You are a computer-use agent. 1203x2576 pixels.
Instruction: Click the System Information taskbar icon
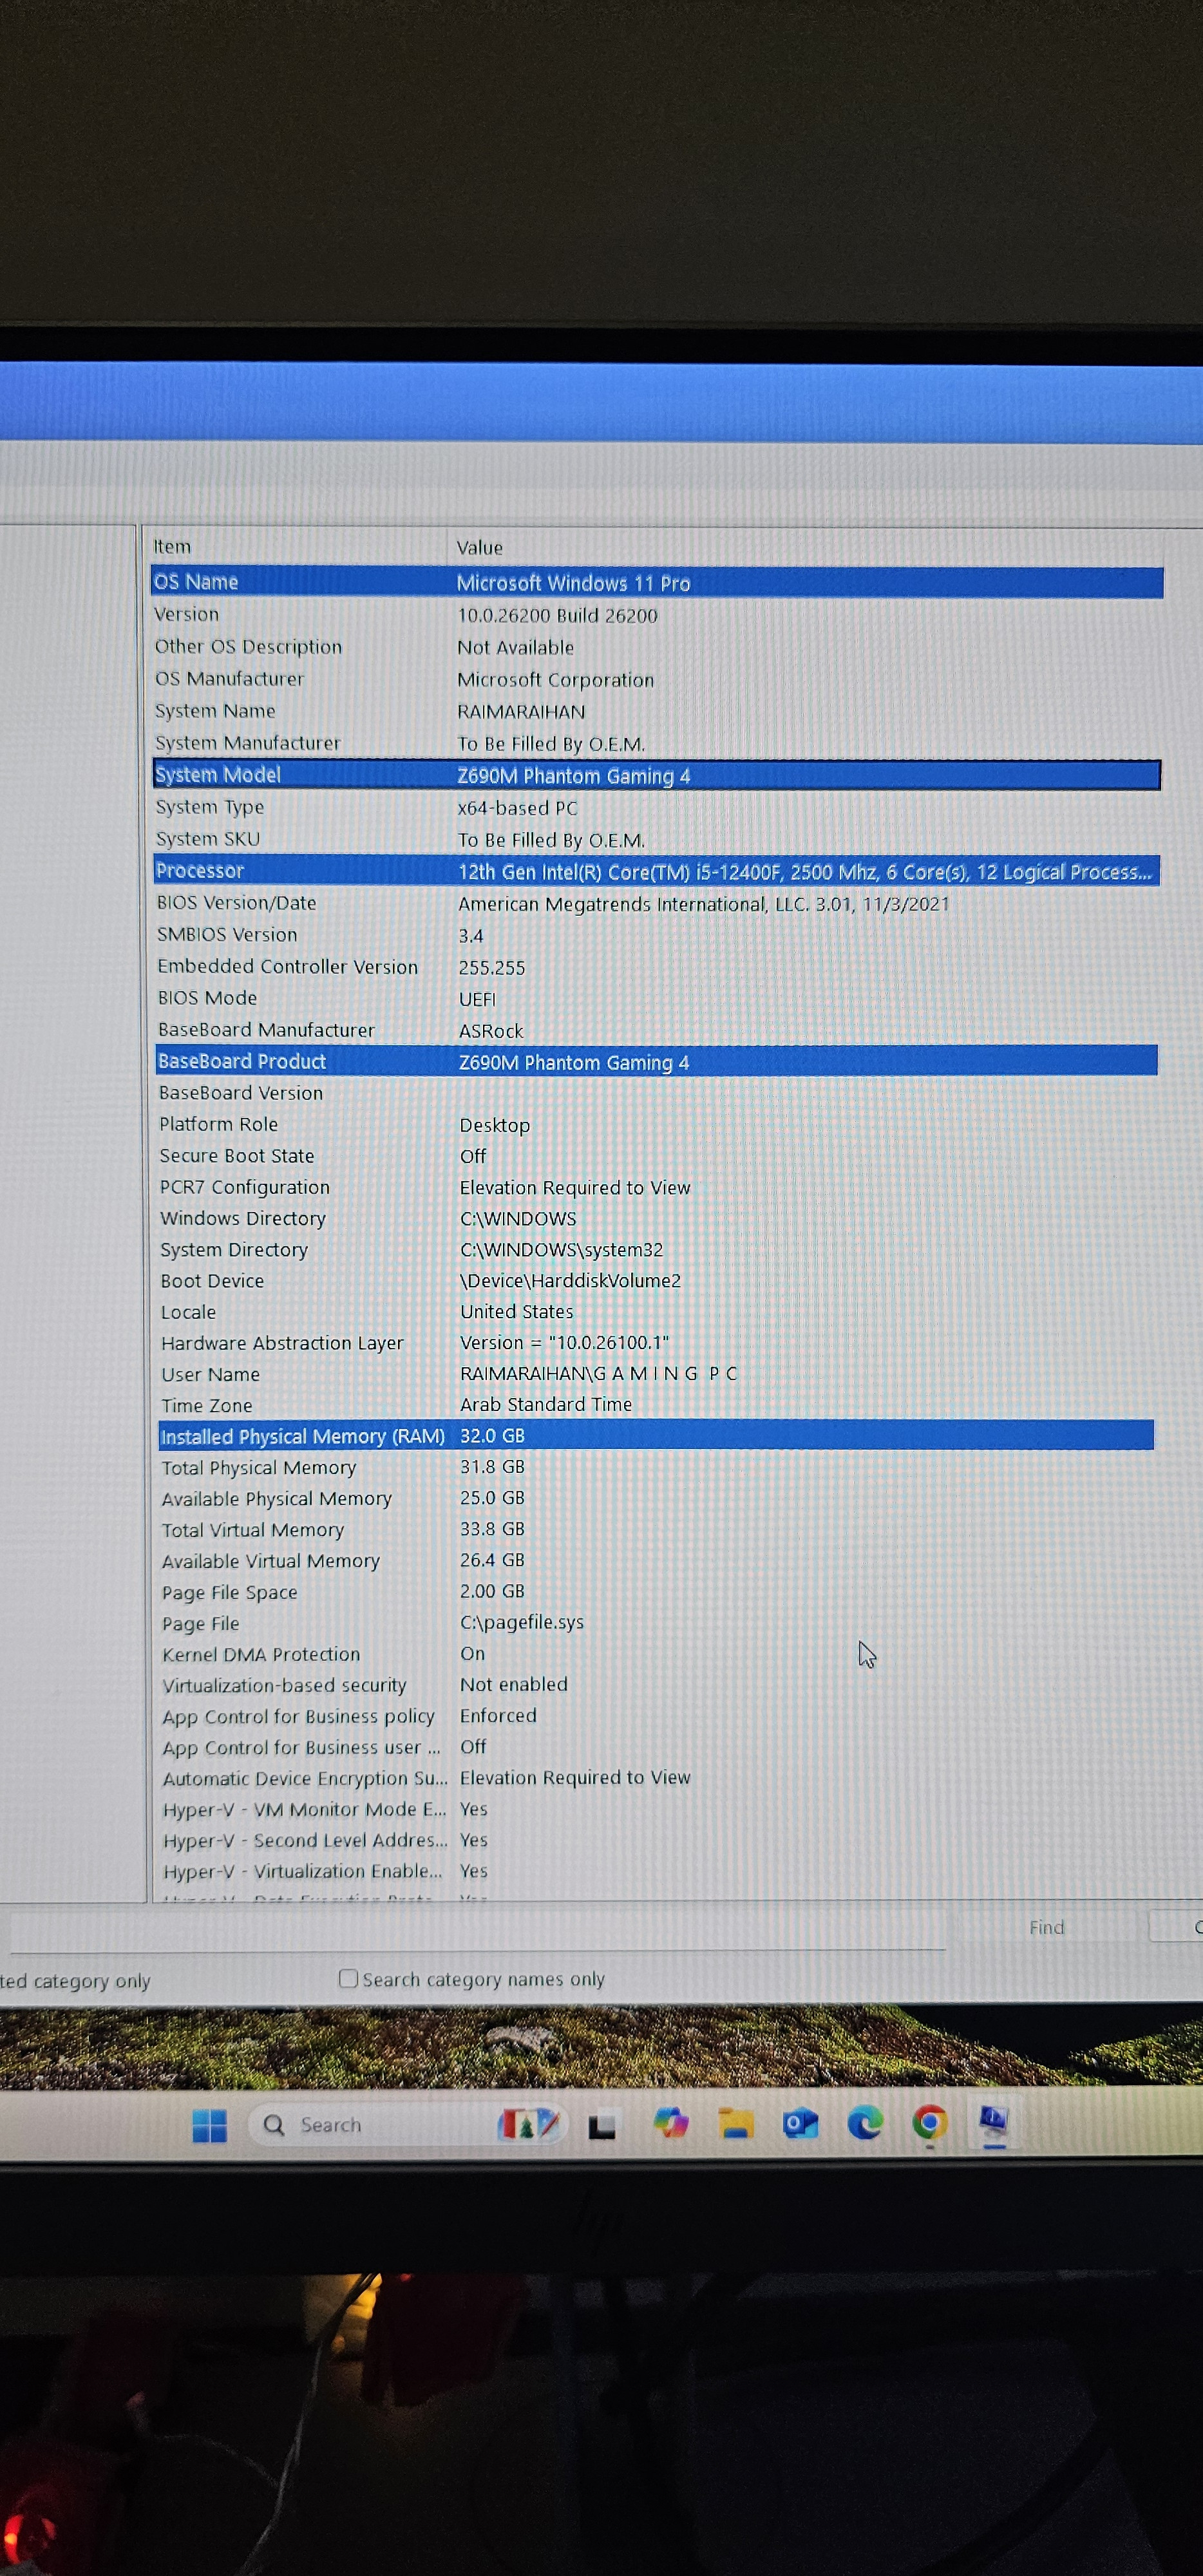click(x=994, y=2121)
